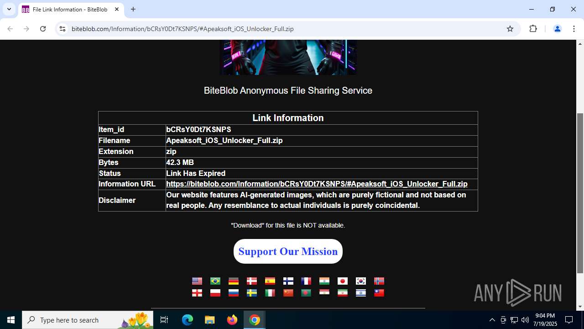The height and width of the screenshot is (329, 584).
Task: Select the Bangladesh flag language
Action: point(306,293)
